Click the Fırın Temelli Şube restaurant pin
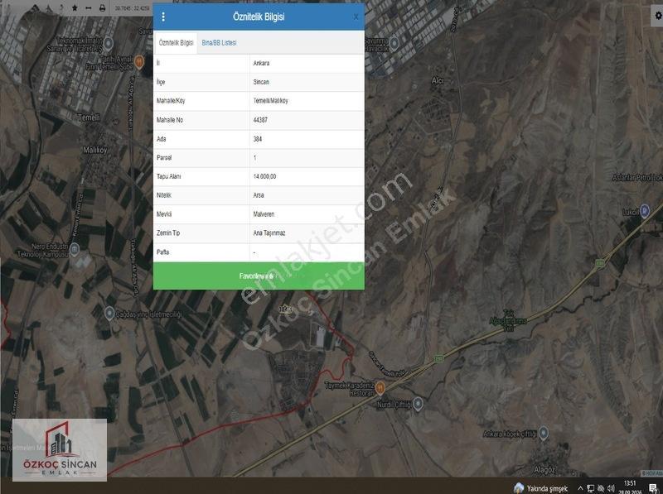This screenshot has height=494, width=663. (x=138, y=62)
